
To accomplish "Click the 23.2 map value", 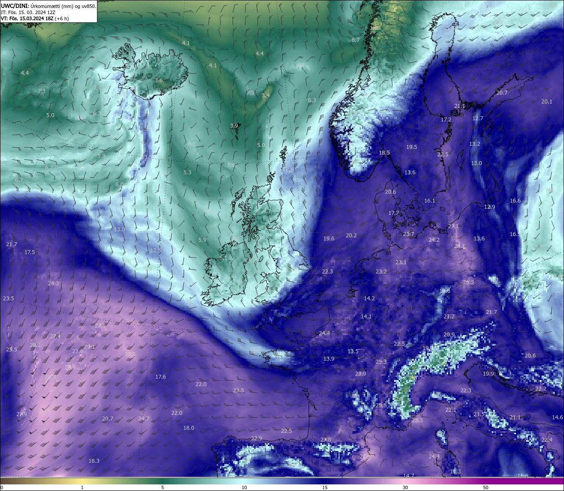I will [381, 272].
